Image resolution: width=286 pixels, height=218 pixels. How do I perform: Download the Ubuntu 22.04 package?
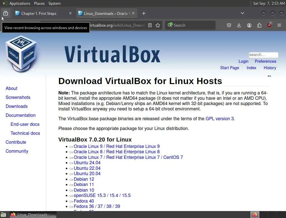pos(87,168)
